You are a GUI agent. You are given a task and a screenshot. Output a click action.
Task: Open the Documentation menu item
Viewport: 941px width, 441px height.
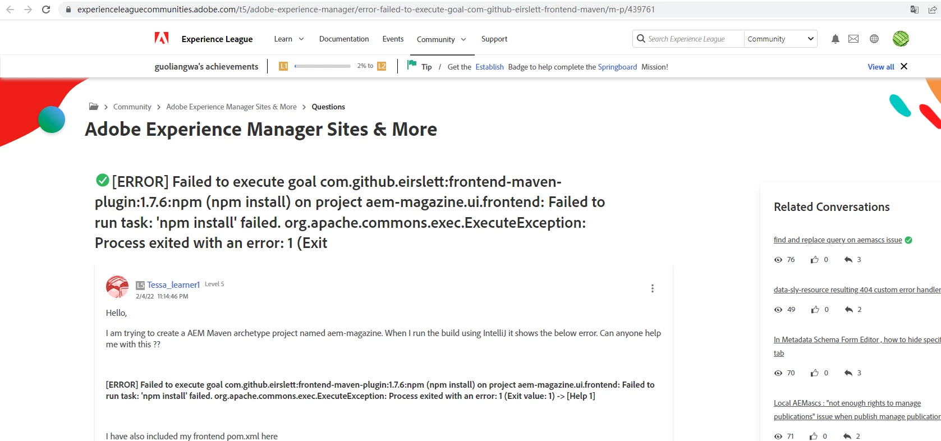click(x=344, y=39)
